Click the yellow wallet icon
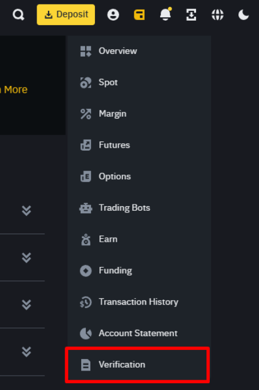The image size is (259, 390). point(140,15)
